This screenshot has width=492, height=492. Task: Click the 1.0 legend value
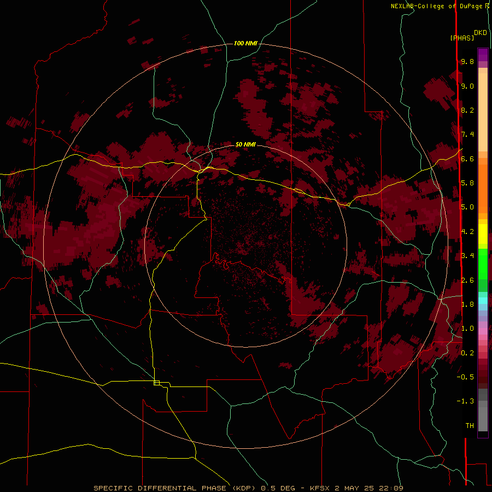tap(467, 328)
